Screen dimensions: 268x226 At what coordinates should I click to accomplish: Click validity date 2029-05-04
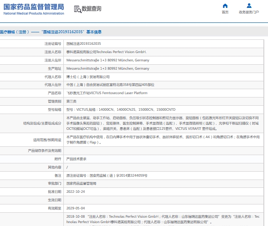[x=75, y=208]
